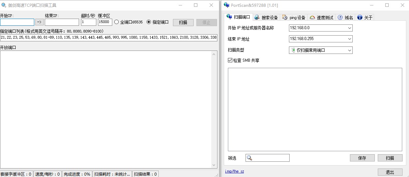This screenshot has width=409, height=177.
Task: Open the 关于 tab
Action: (x=365, y=18)
